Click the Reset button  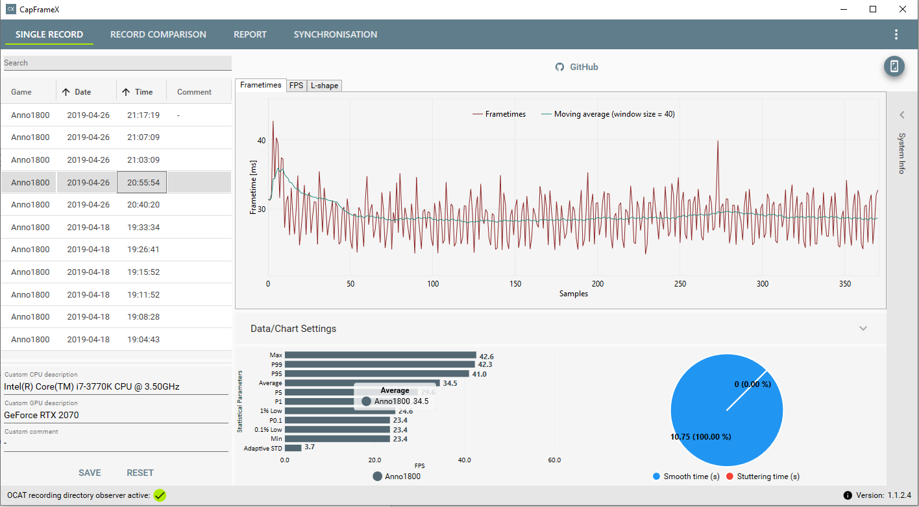point(140,473)
